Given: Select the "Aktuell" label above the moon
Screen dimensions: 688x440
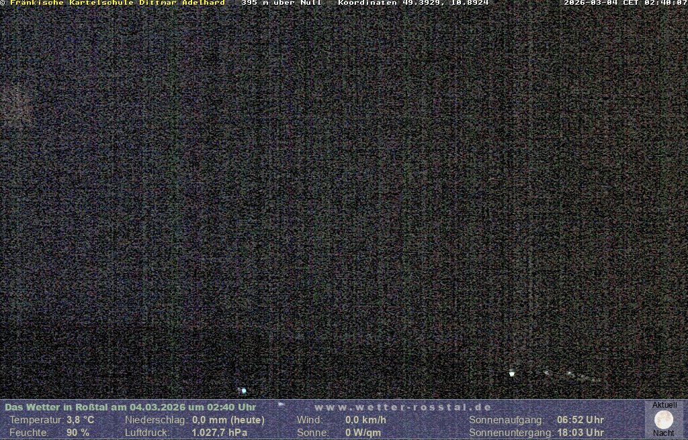Looking at the screenshot, I should pos(664,405).
